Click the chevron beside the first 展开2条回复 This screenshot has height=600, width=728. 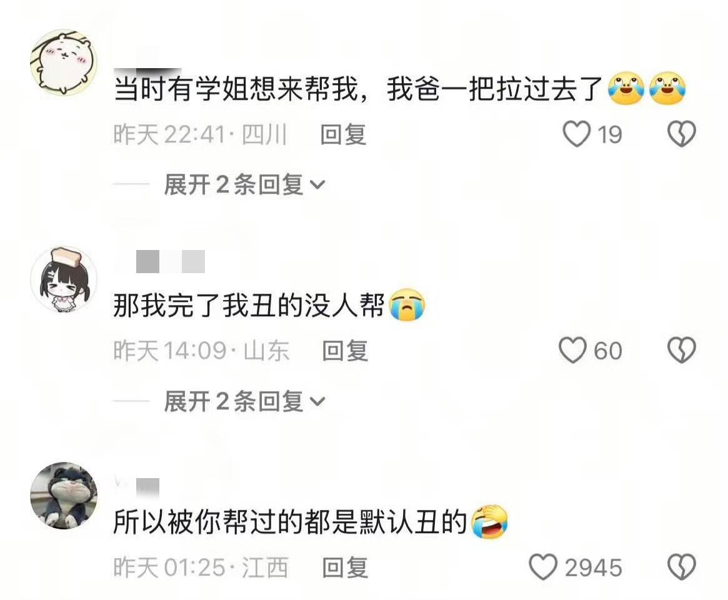[x=317, y=185]
